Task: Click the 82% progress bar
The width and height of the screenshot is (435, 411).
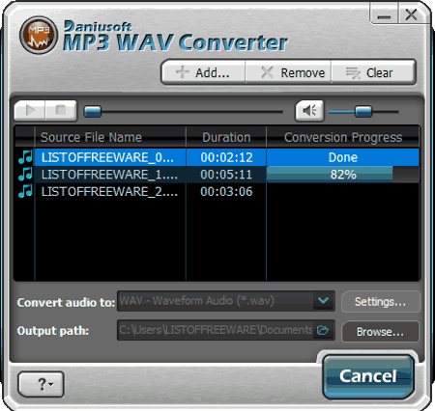Action: pos(343,175)
